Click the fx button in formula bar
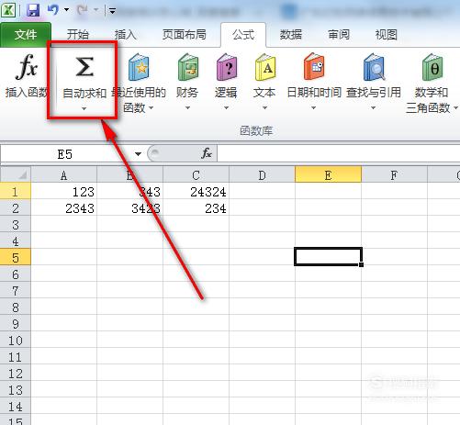This screenshot has height=425, width=460. 207,153
